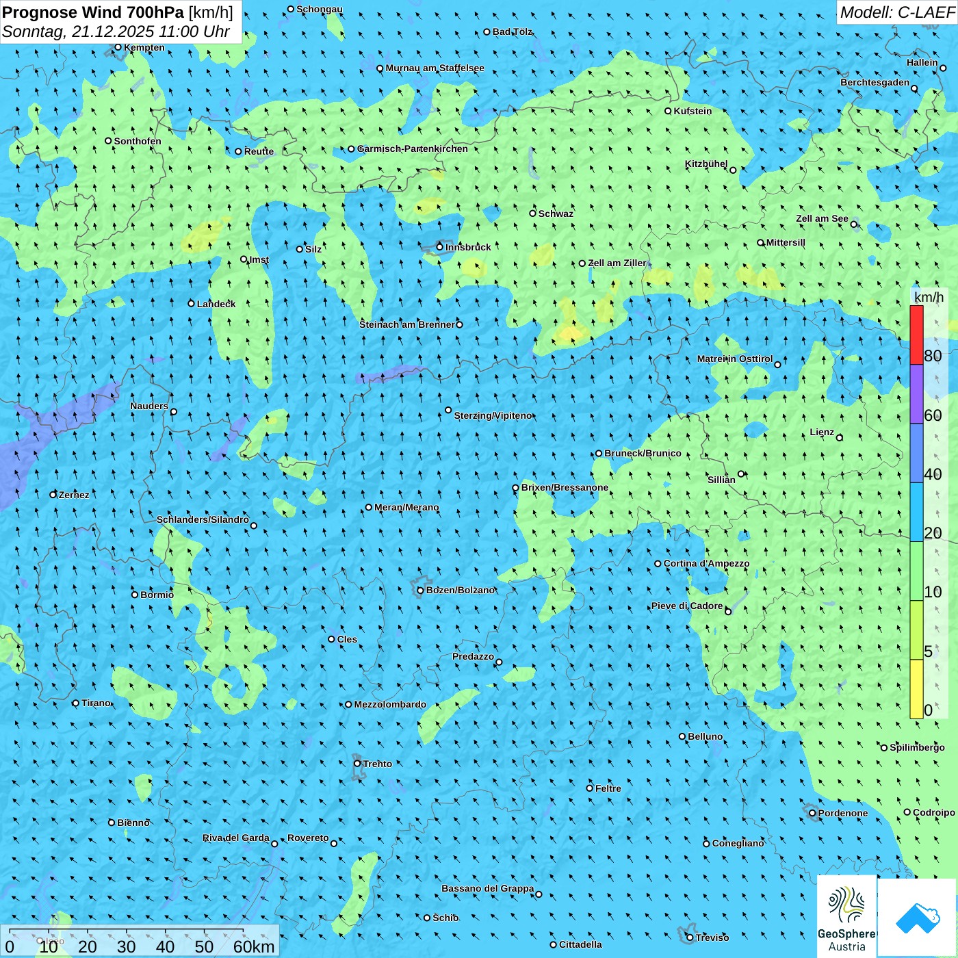Click the 'km/h' legend heading
The height and width of the screenshot is (958, 958).
click(x=929, y=297)
